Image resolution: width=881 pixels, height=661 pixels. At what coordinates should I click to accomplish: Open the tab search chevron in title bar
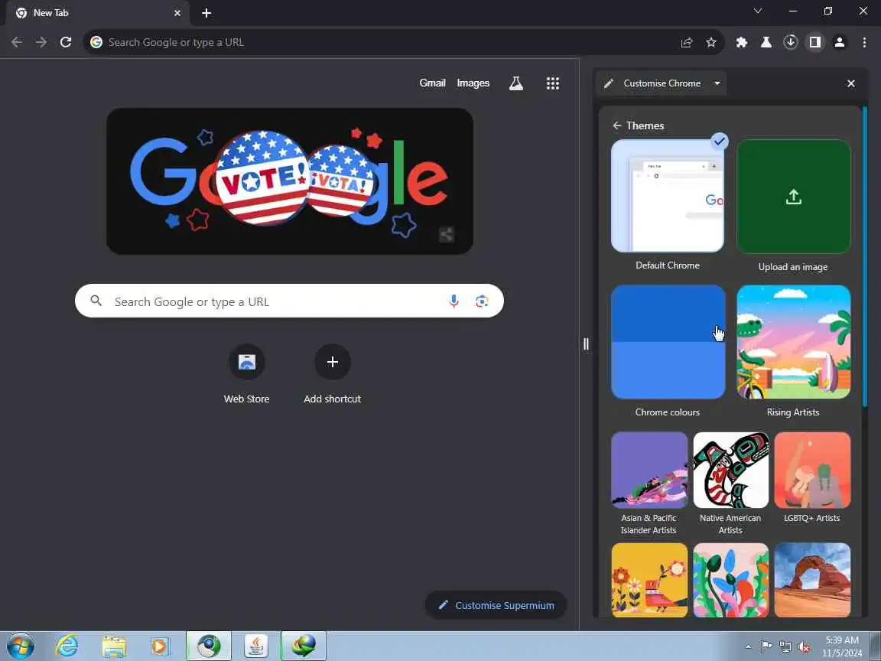(x=757, y=11)
